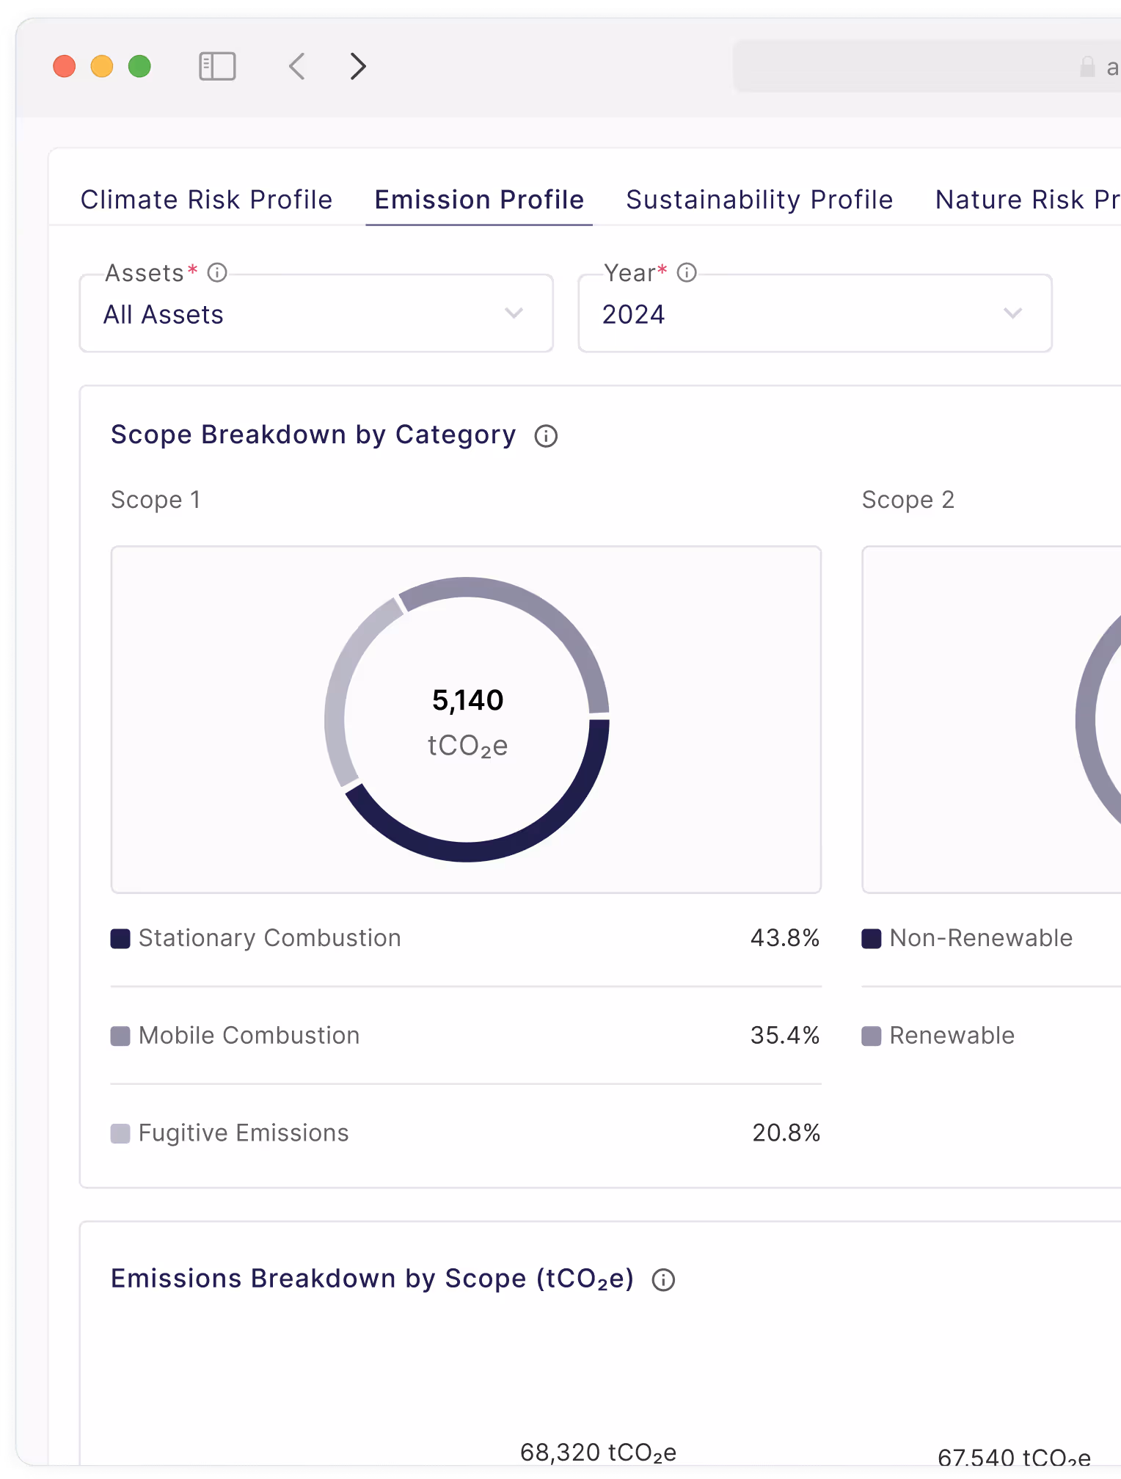Go forward with the browser forward arrow

point(357,66)
